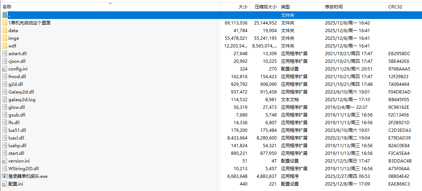
Task: Select the file name gsub.dll
Action: tap(17, 115)
